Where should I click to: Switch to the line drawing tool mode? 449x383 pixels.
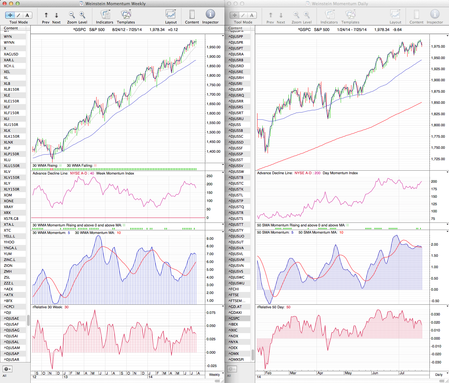point(19,15)
